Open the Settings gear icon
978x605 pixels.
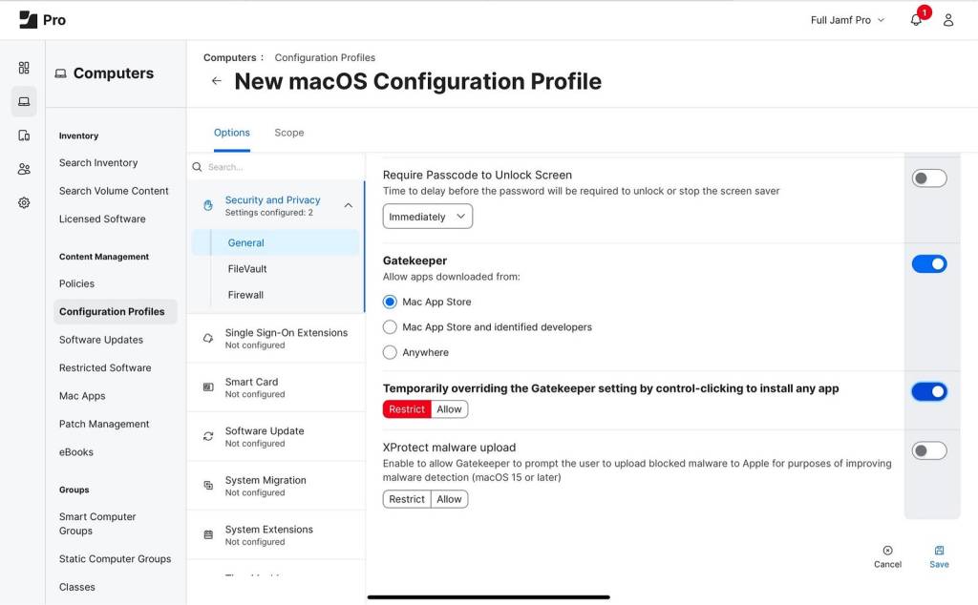click(24, 202)
